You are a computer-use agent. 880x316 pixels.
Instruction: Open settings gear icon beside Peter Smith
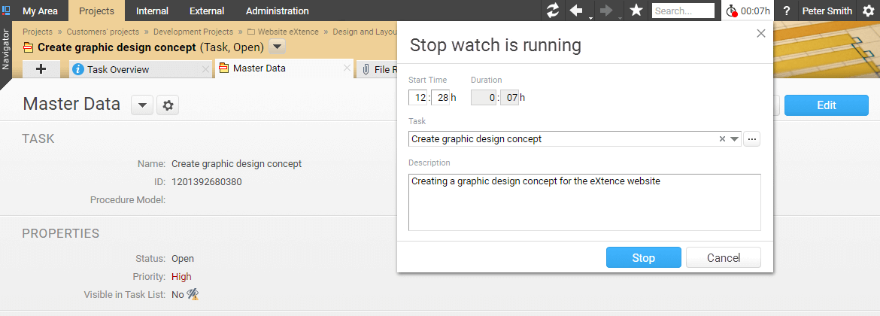tap(868, 11)
